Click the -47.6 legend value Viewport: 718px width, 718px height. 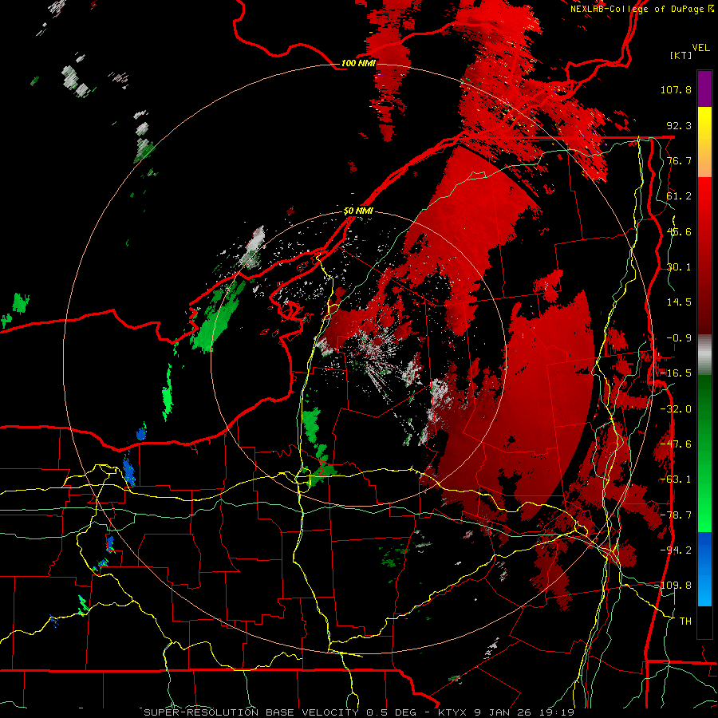(676, 444)
